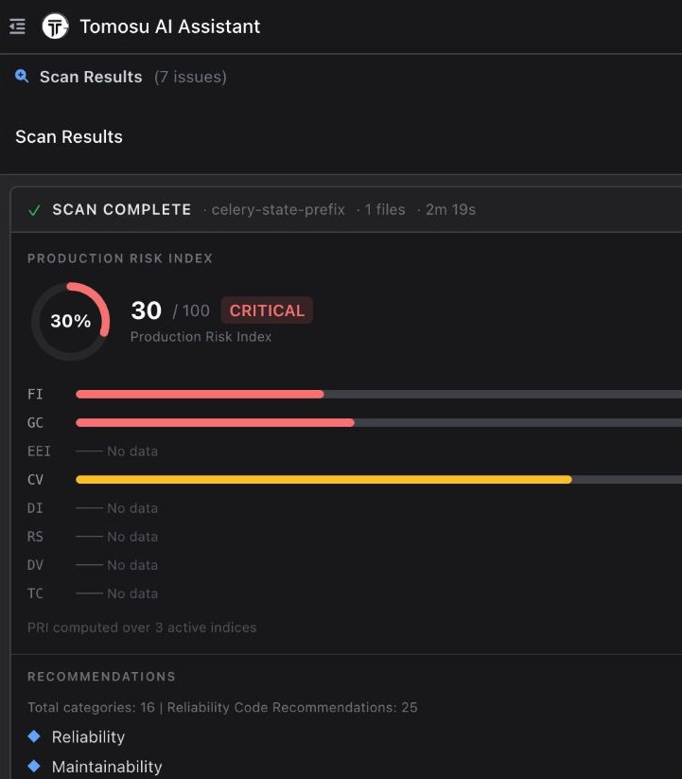Click the 30% circular risk gauge
682x779 pixels.
(71, 321)
